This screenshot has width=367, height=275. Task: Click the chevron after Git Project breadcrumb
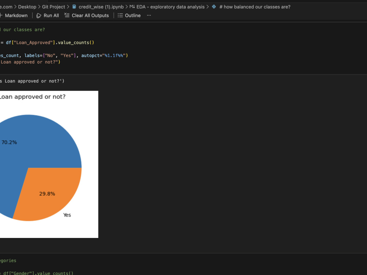coord(68,7)
